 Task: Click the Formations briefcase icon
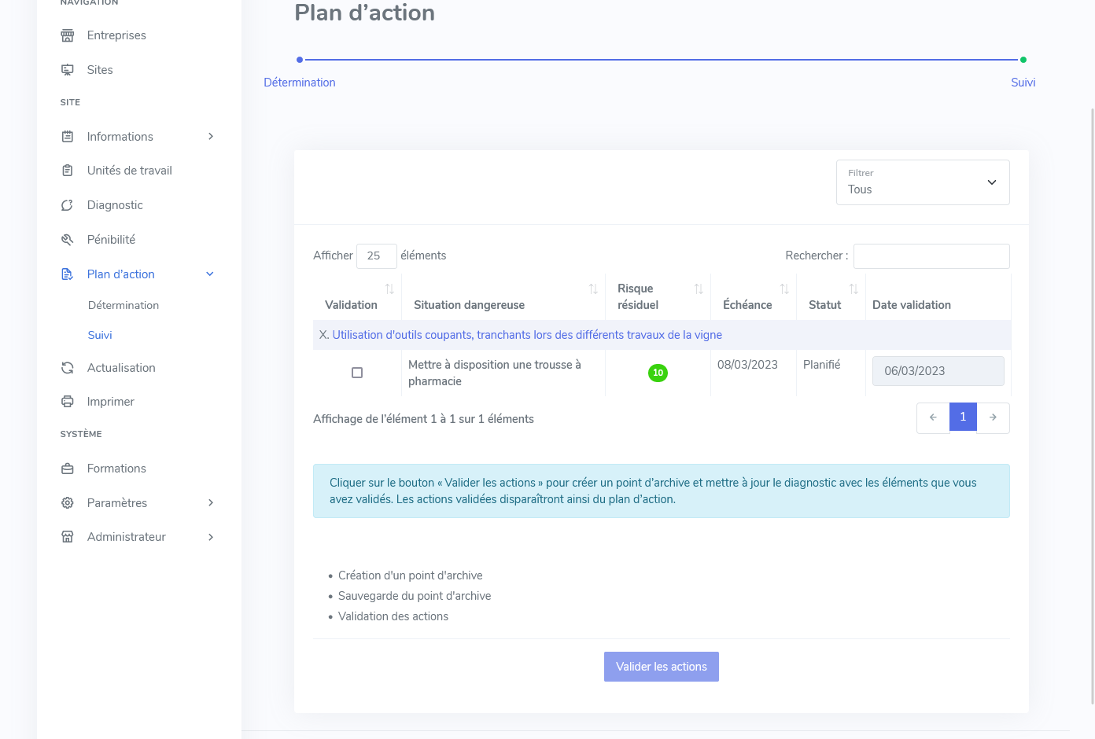click(68, 469)
